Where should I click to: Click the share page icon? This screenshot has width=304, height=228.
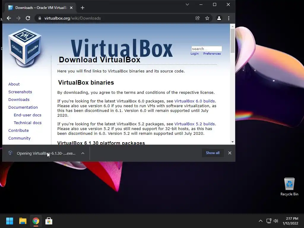point(197,18)
